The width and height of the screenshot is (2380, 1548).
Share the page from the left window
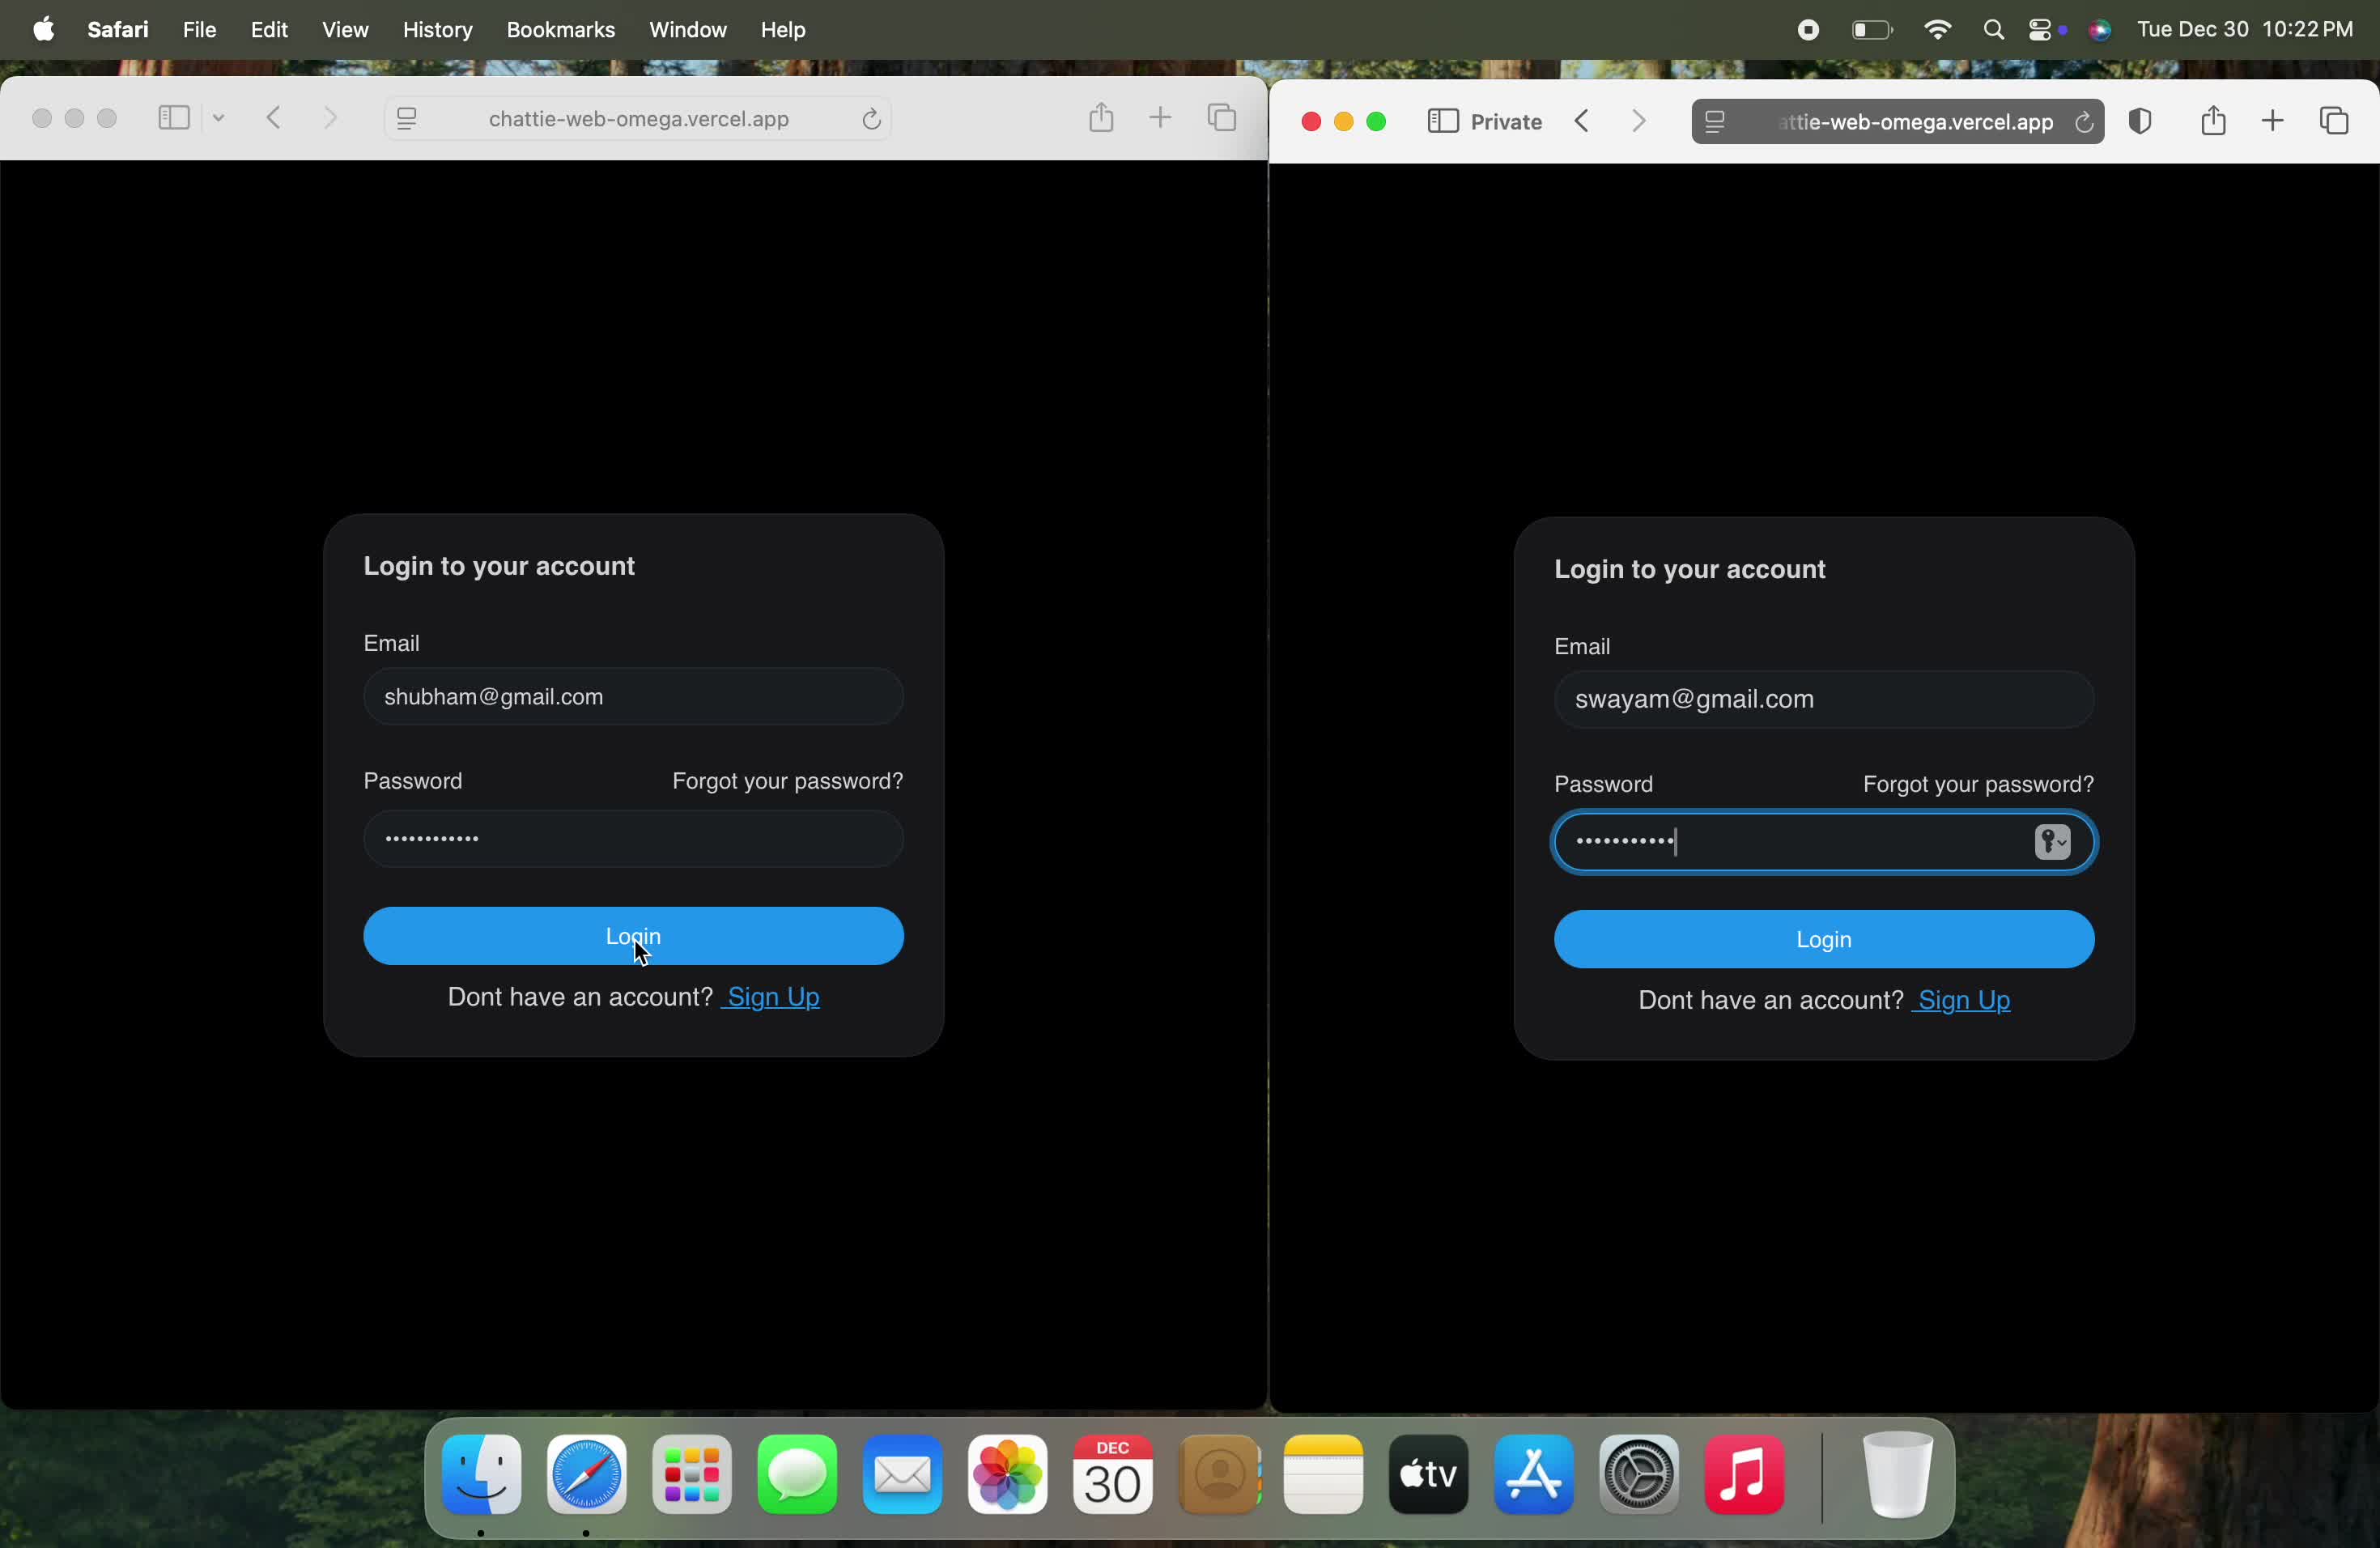click(1101, 117)
